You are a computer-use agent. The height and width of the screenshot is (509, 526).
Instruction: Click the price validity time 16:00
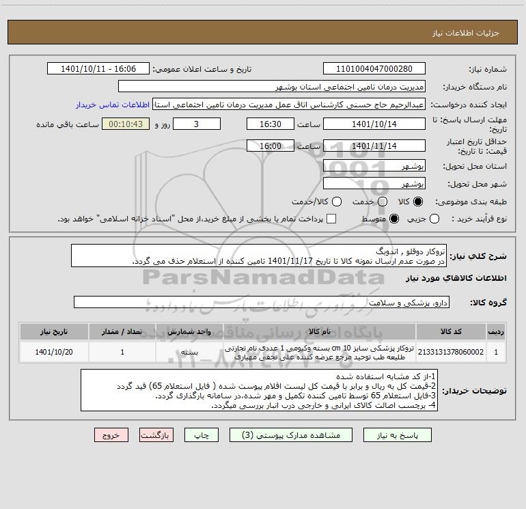tap(271, 146)
